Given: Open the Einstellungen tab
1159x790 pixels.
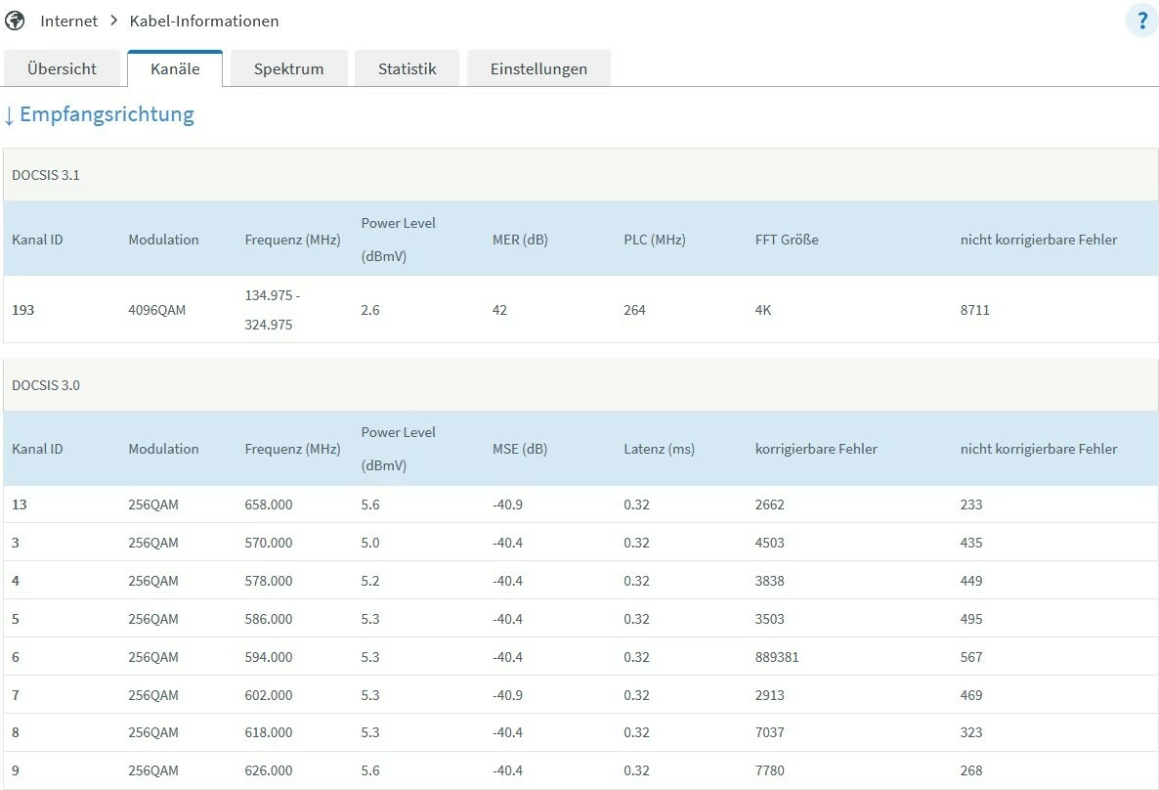Looking at the screenshot, I should click(x=538, y=68).
